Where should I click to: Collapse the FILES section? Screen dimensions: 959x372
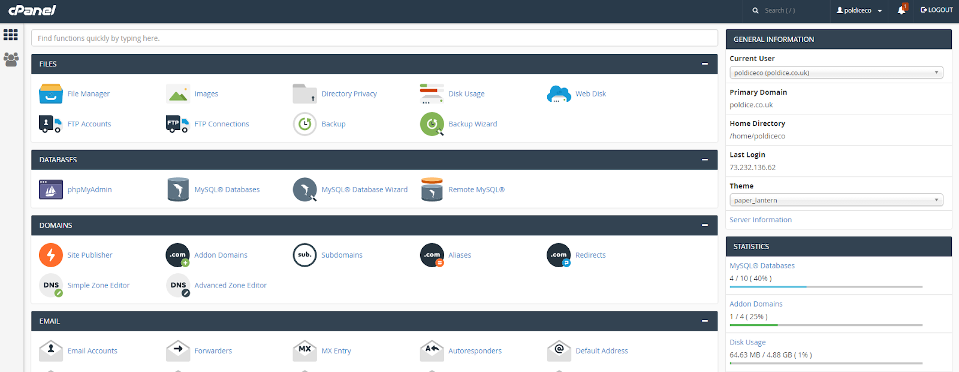pos(705,64)
